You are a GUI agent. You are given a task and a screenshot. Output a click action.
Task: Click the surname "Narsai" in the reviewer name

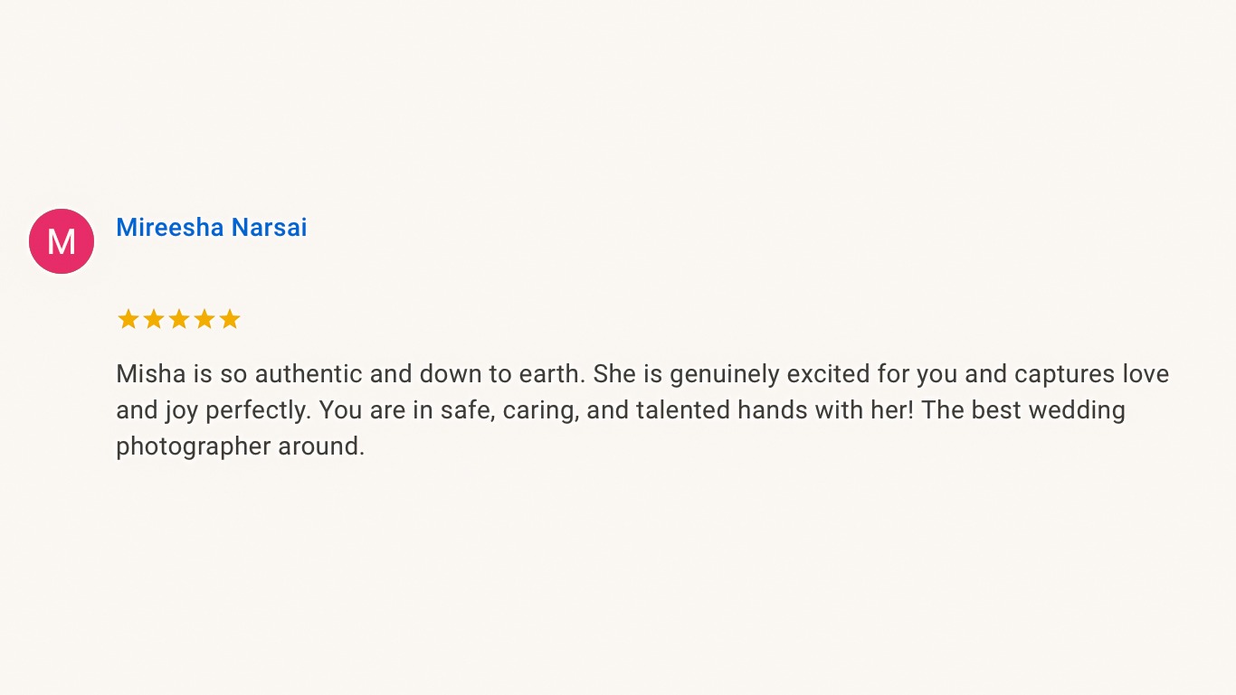point(270,228)
